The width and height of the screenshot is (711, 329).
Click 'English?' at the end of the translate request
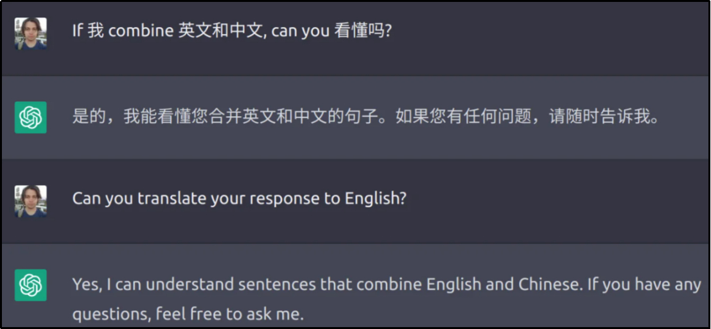(376, 198)
